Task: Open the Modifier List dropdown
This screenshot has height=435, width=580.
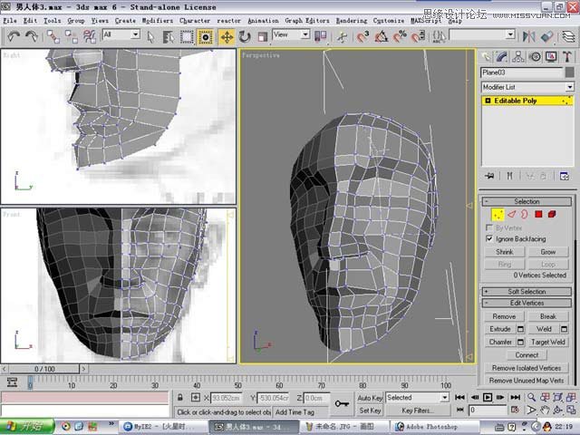Action: 527,87
